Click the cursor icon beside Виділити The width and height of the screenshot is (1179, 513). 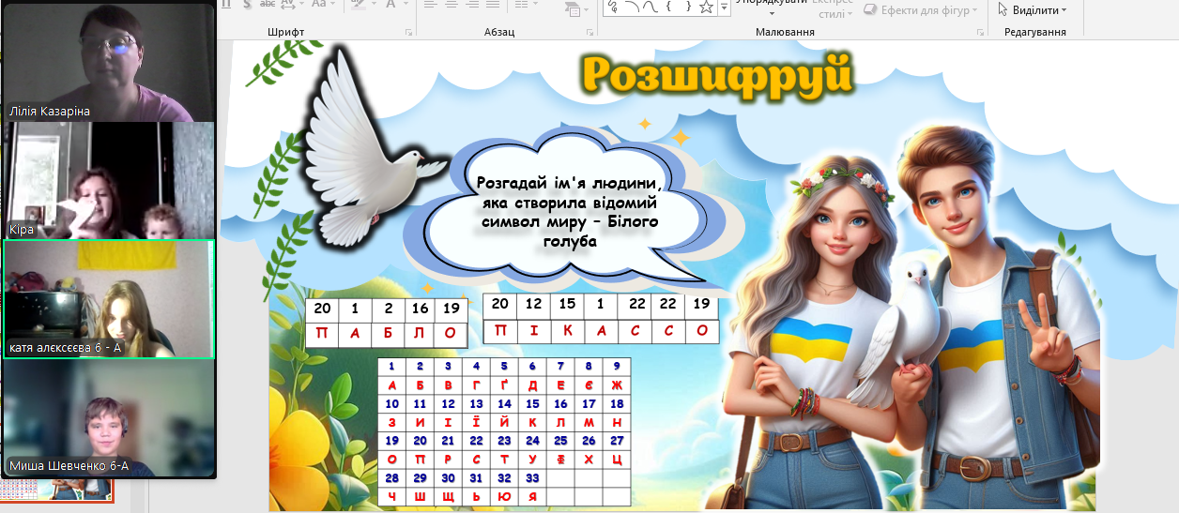click(1003, 9)
